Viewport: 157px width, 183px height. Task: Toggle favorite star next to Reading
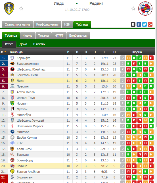point(133,9)
